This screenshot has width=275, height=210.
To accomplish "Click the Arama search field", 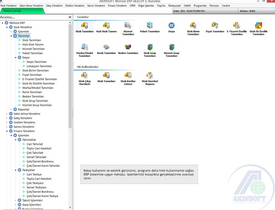I will pyautogui.click(x=33, y=17).
